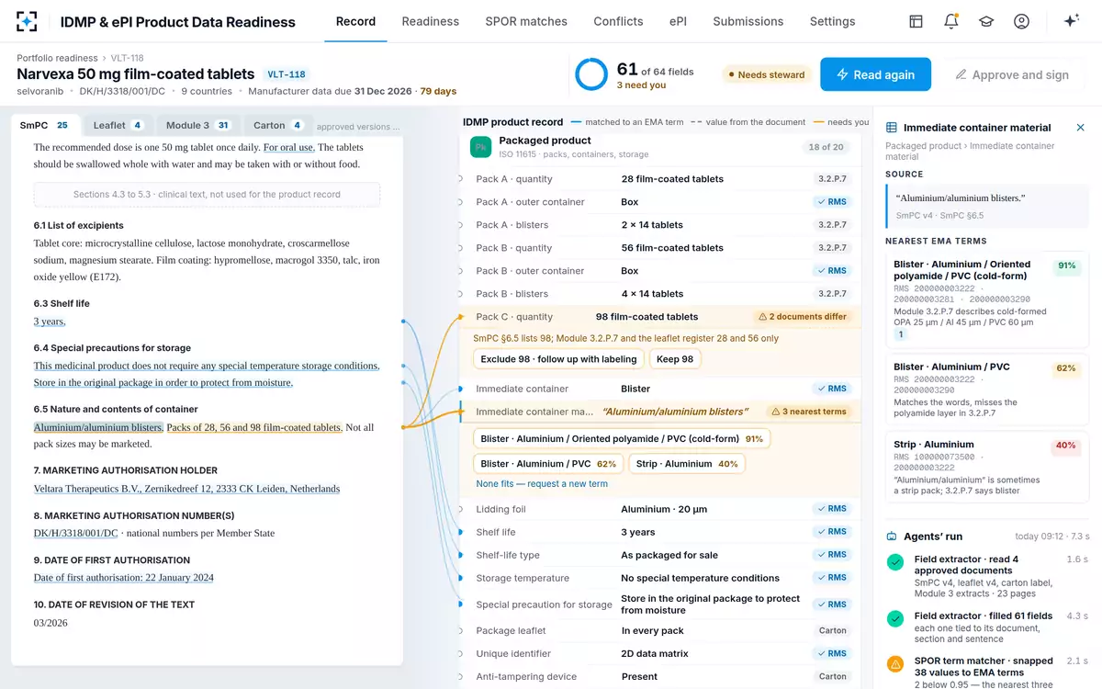Viewport: 1102px width, 689px height.
Task: Click the Needs steward status badge
Action: click(x=765, y=74)
